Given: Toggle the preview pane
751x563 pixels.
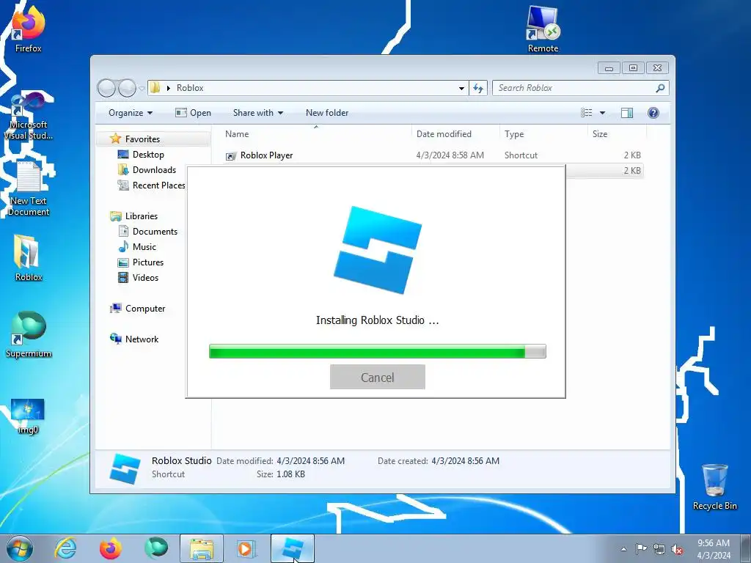Looking at the screenshot, I should tap(627, 113).
